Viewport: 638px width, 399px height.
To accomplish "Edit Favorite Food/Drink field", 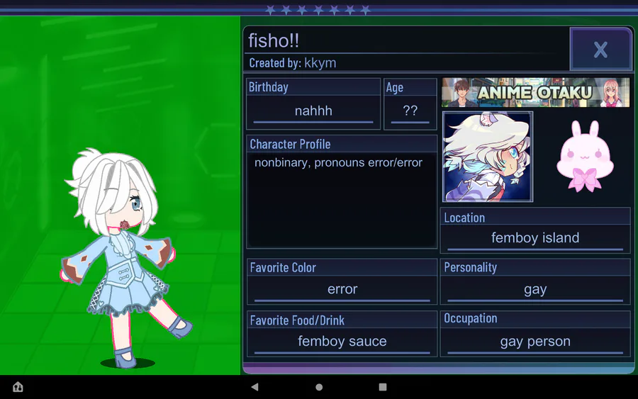I will 342,342.
